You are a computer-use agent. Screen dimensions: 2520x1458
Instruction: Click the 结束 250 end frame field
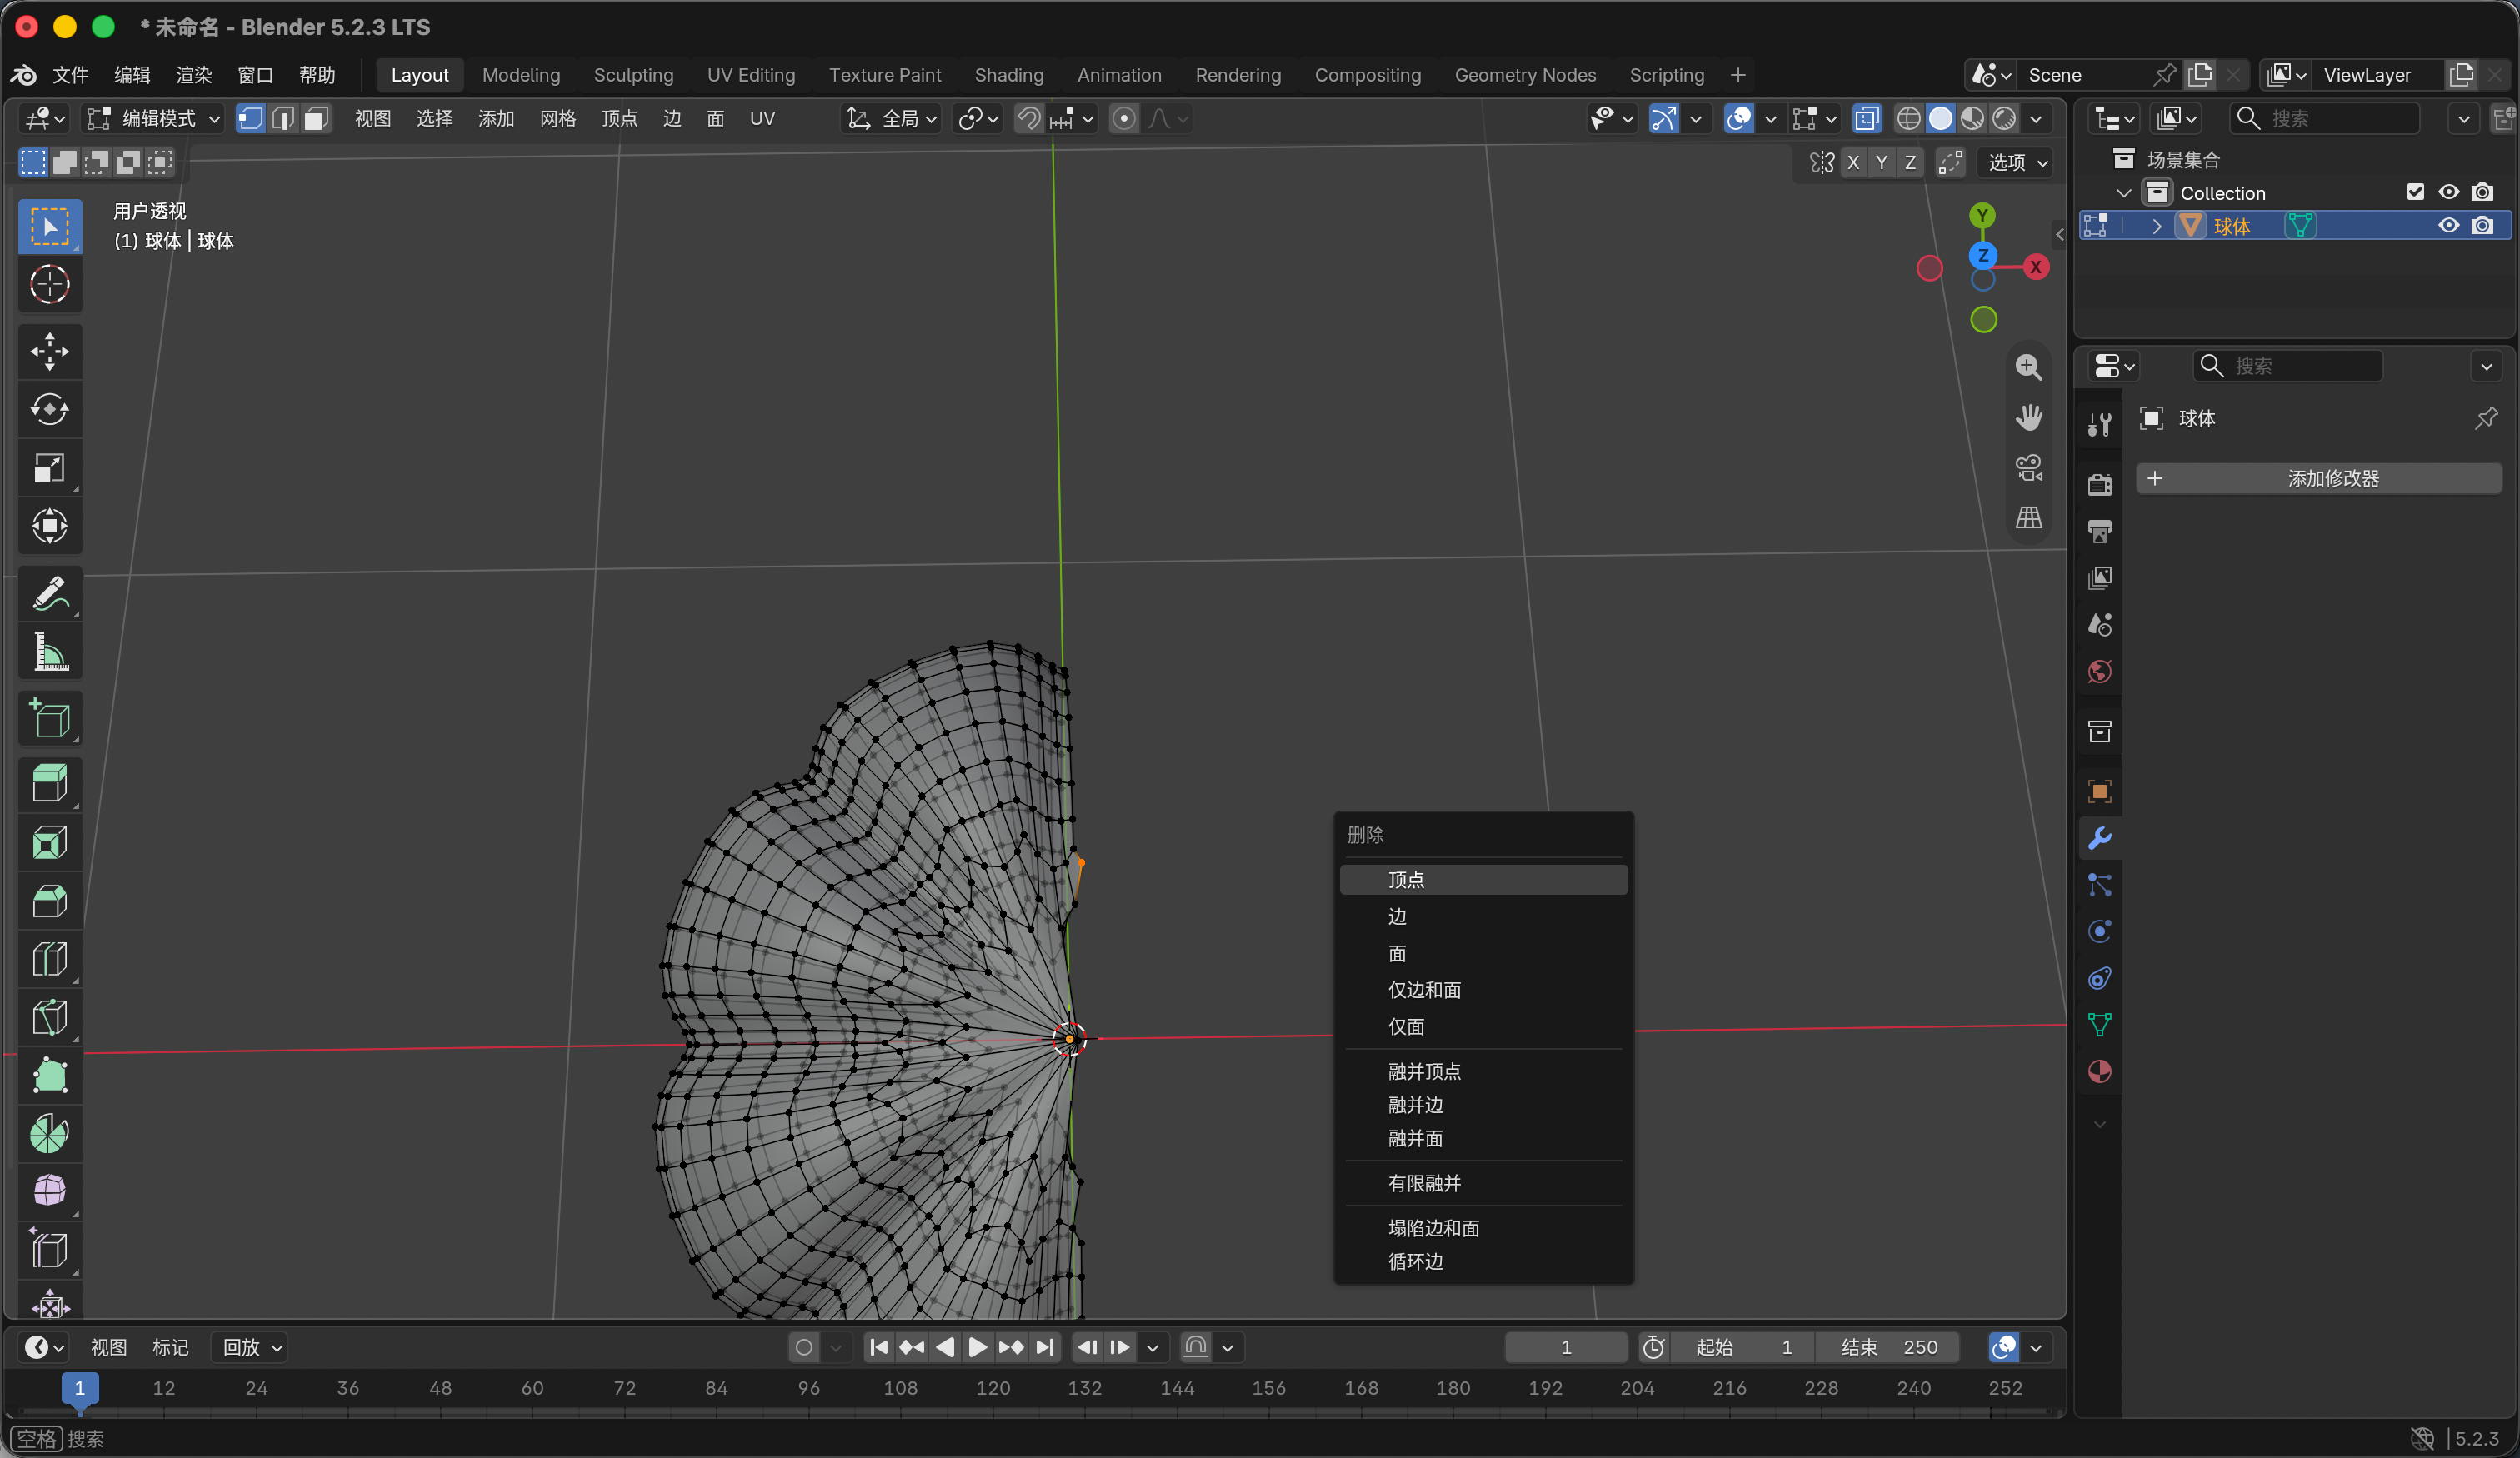pyautogui.click(x=1888, y=1347)
